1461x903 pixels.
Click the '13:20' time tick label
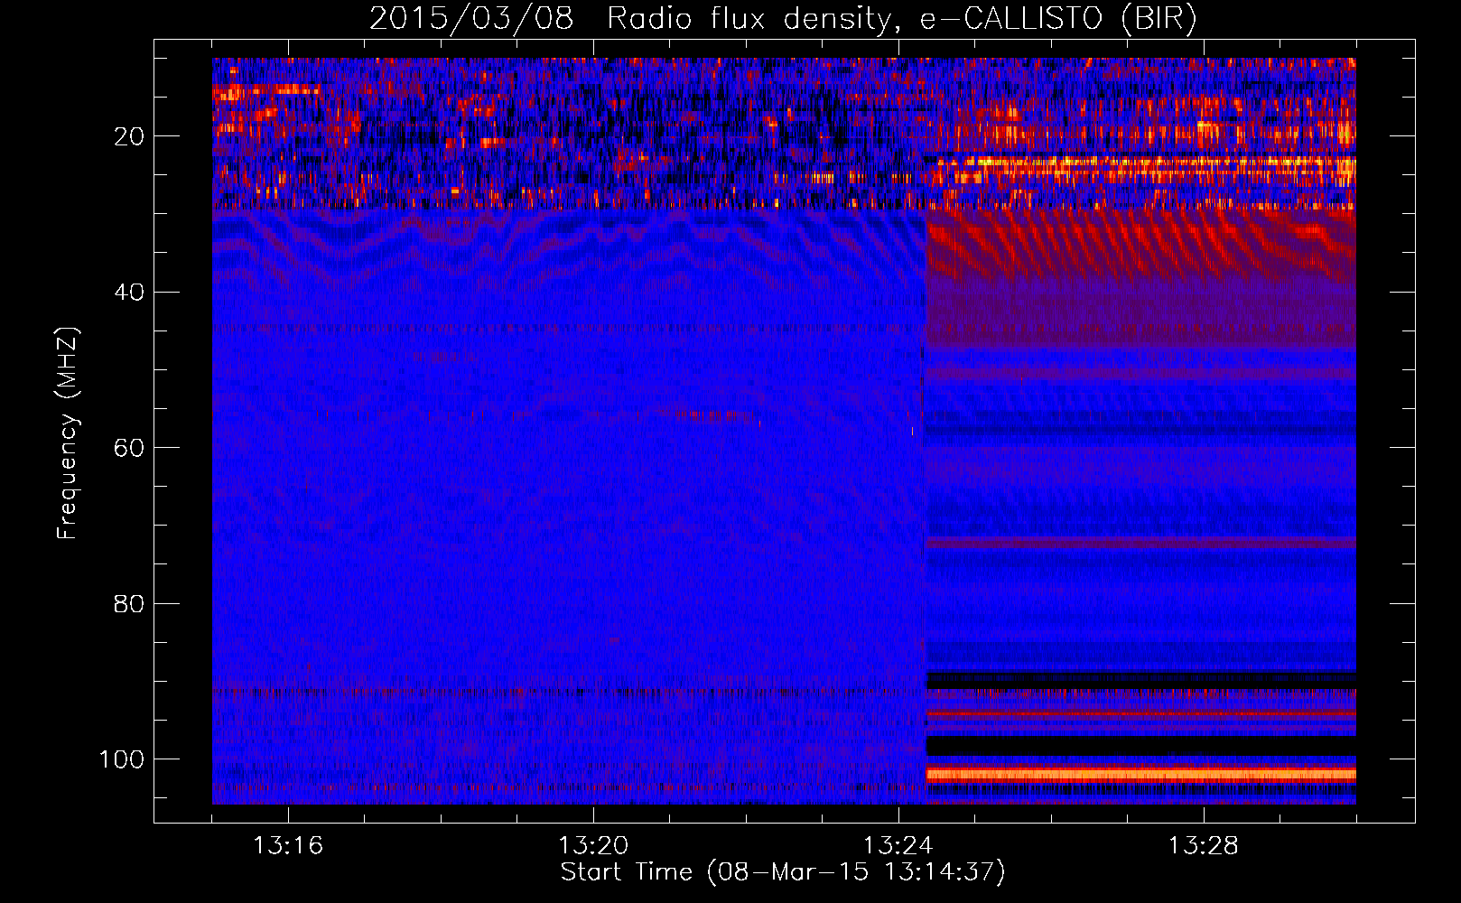coord(593,846)
